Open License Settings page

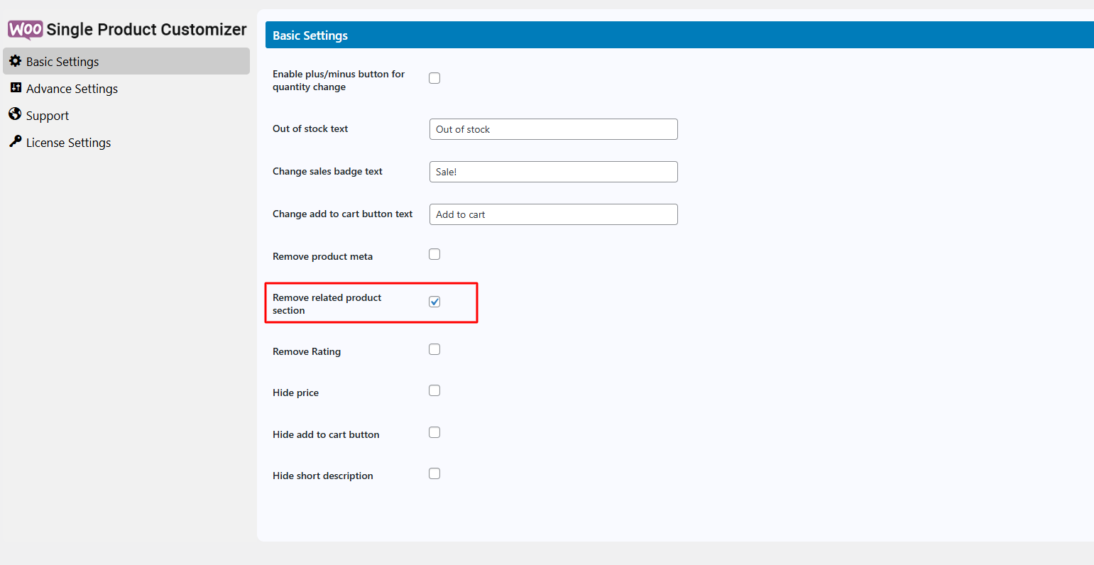(68, 143)
